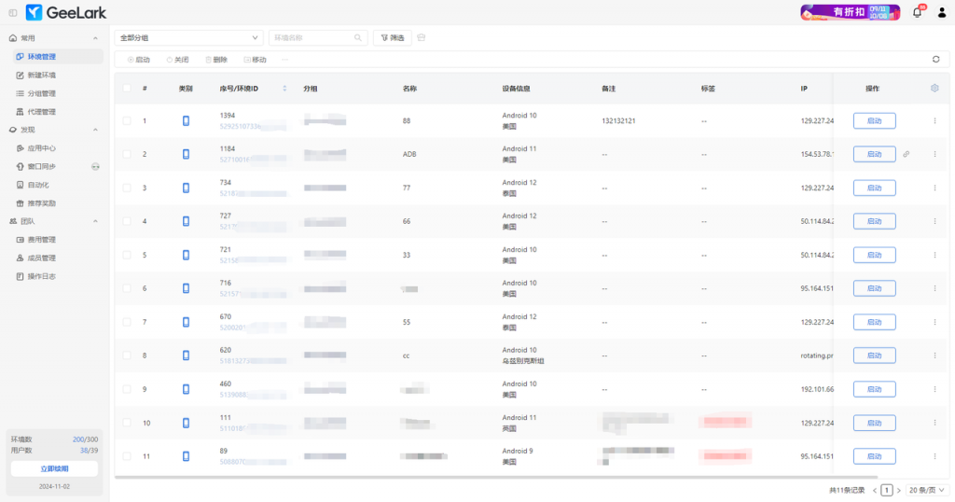Open the 20 条/页 page size dropdown
955x502 pixels.
(926, 490)
